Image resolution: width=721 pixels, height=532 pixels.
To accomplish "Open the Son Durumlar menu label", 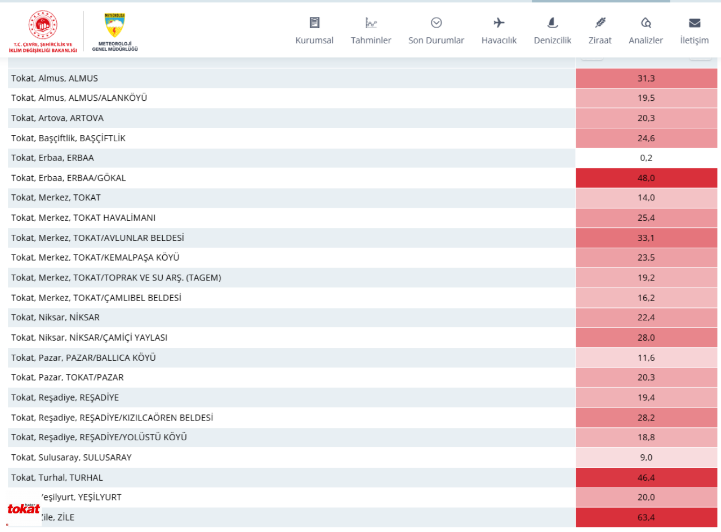I will (x=436, y=41).
